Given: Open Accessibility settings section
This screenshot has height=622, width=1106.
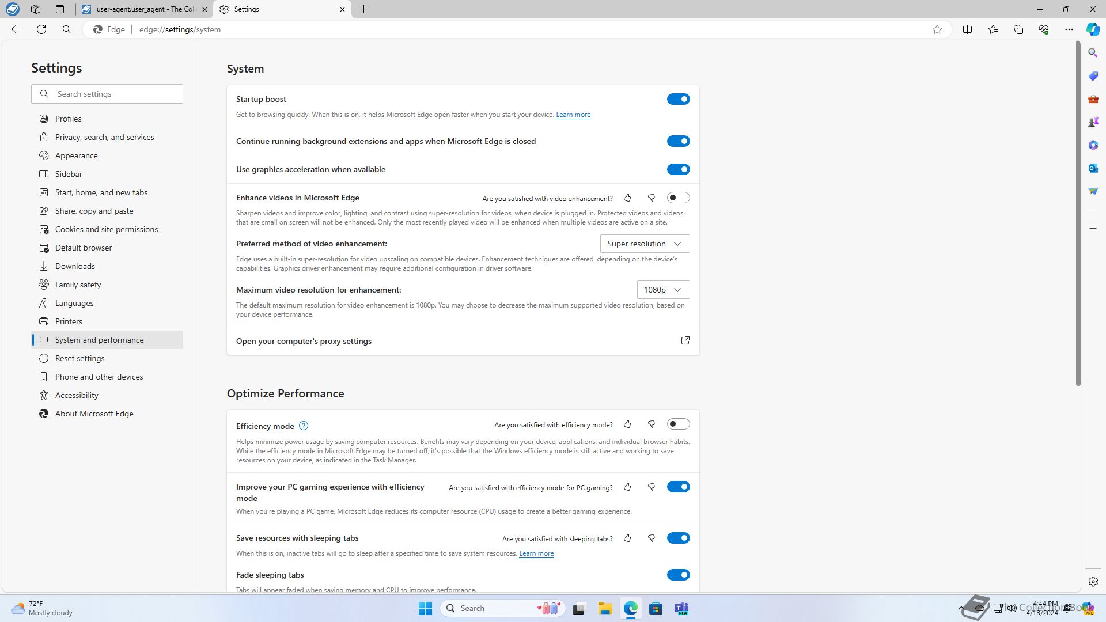Looking at the screenshot, I should point(107,395).
